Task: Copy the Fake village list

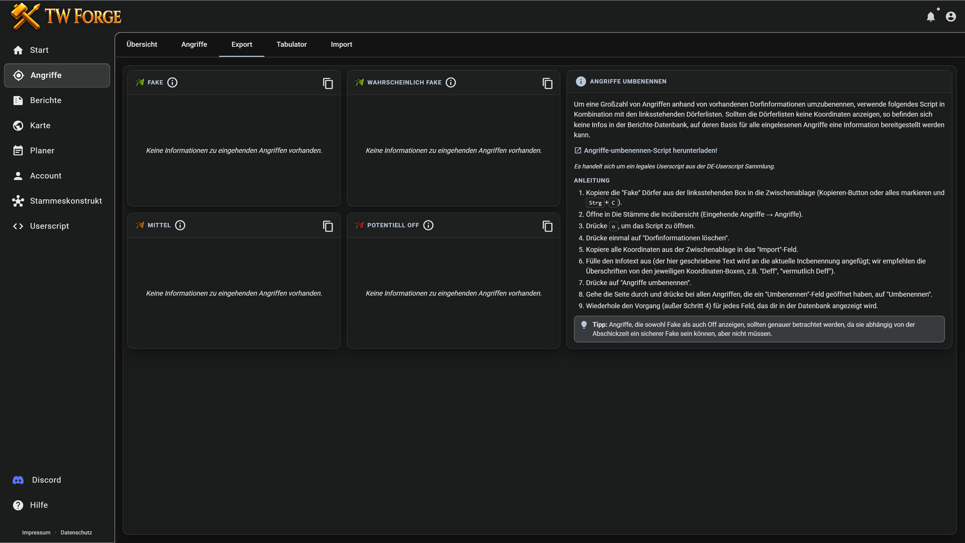Action: pos(328,83)
